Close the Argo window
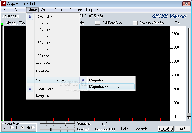192x133 pixels. [x=186, y=4]
